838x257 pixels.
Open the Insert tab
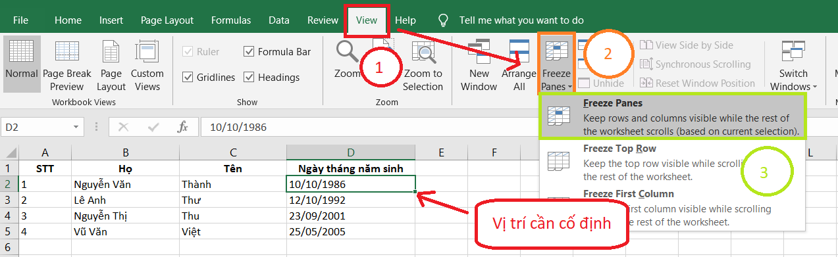tap(111, 20)
